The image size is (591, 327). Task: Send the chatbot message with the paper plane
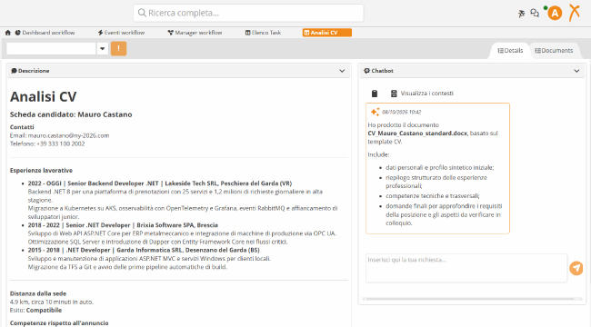click(576, 268)
